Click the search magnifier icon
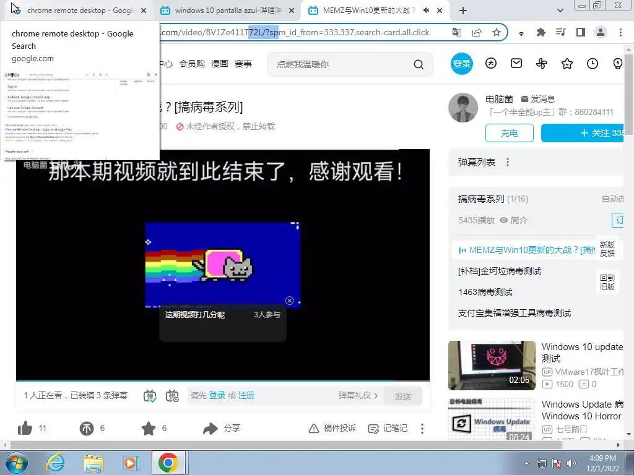 (419, 64)
